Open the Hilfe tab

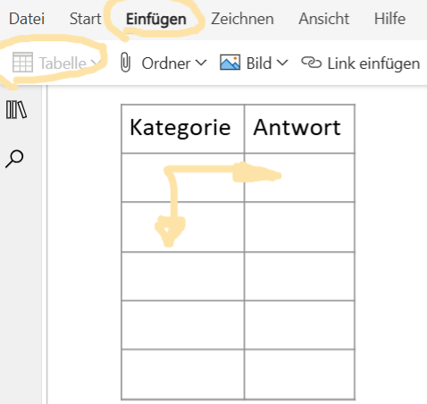point(389,19)
